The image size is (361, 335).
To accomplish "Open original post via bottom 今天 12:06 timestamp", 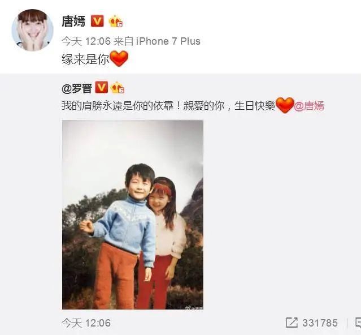I will pos(86,323).
